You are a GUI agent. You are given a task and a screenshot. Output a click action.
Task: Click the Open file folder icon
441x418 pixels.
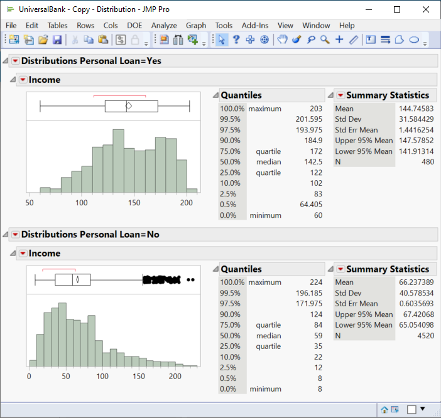[x=43, y=40]
